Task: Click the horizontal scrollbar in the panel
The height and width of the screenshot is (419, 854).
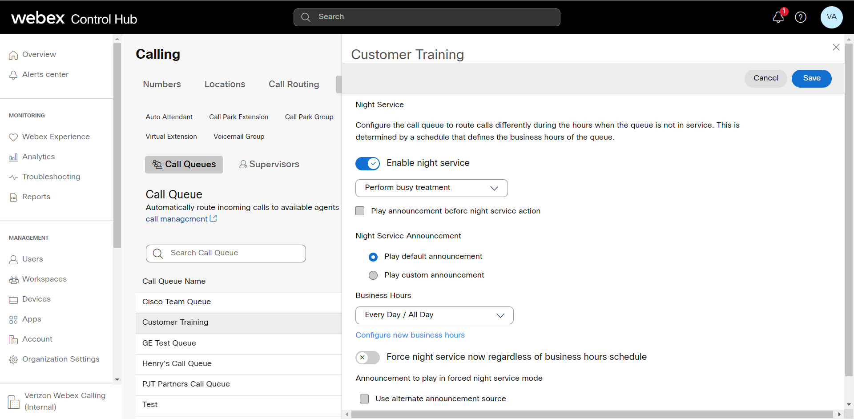Action: pyautogui.click(x=592, y=414)
